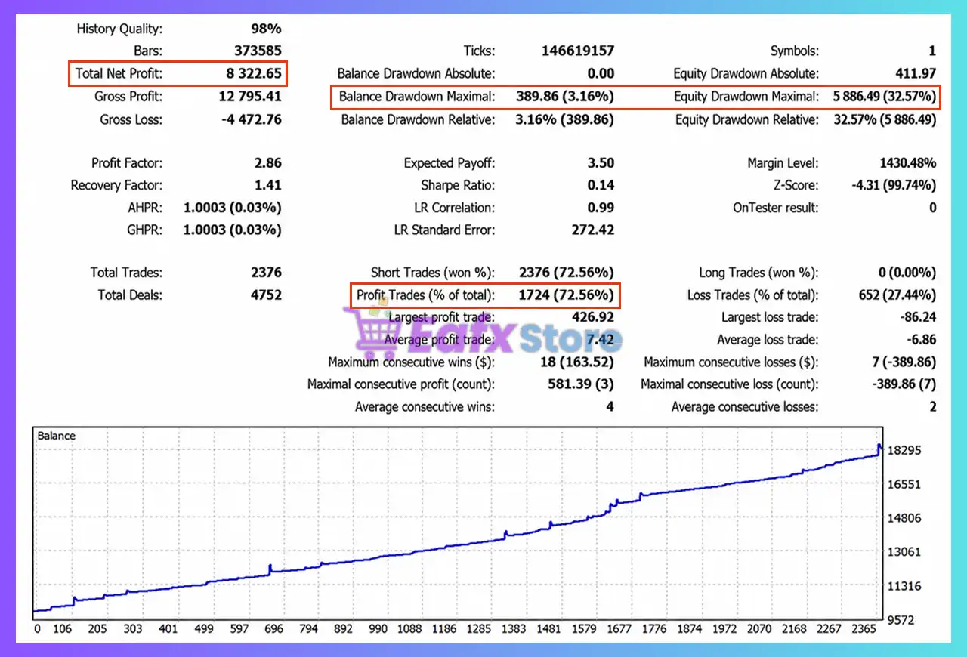Select the value 7 (-389.86)
This screenshot has width=967, height=657.
pyautogui.click(x=904, y=362)
